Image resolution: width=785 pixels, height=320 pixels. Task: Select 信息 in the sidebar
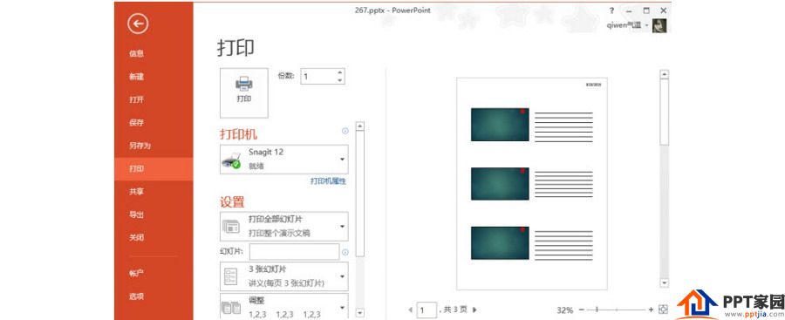(x=136, y=53)
